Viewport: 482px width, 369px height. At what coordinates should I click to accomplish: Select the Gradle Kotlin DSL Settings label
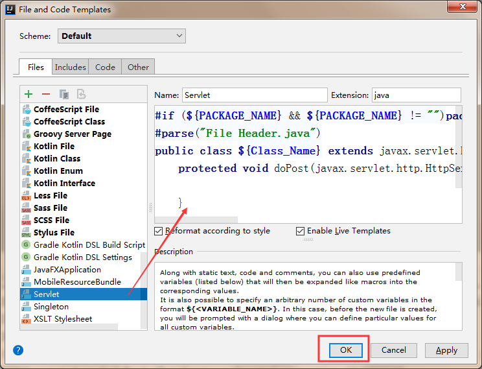tap(83, 257)
